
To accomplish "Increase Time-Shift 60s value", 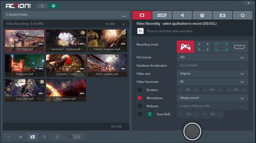I will (220, 114).
